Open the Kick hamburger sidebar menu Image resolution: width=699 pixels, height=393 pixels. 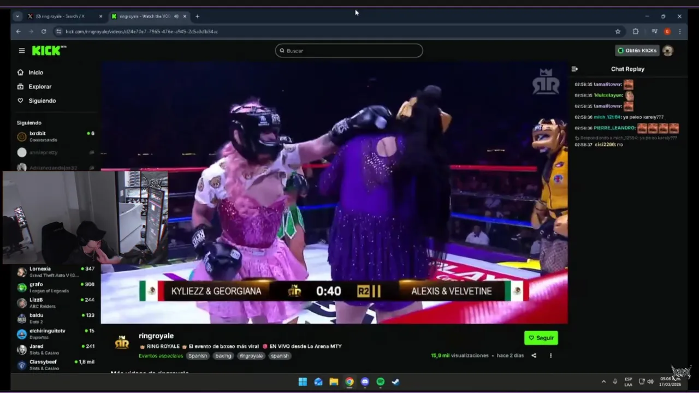22,51
